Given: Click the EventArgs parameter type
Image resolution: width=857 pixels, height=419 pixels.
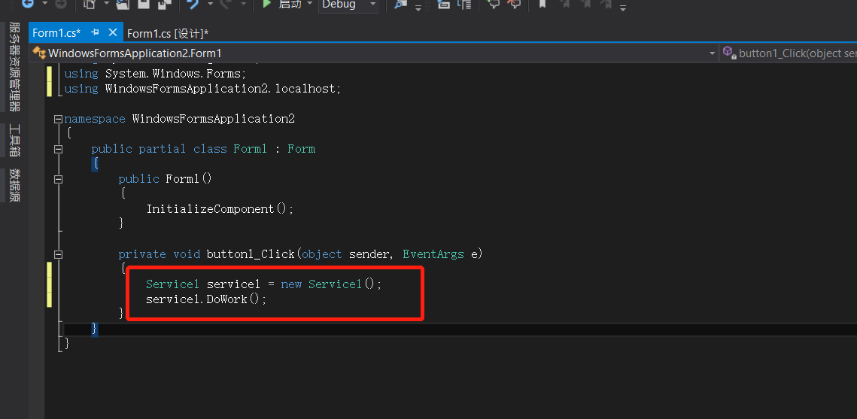Looking at the screenshot, I should click(x=433, y=254).
